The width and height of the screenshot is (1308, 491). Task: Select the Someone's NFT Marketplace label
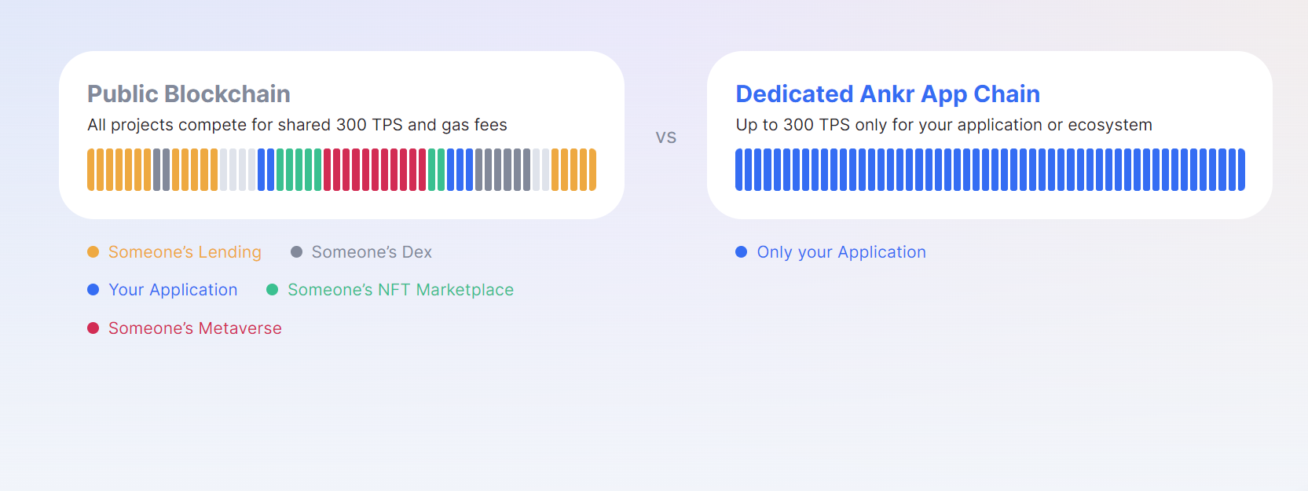[x=401, y=290]
